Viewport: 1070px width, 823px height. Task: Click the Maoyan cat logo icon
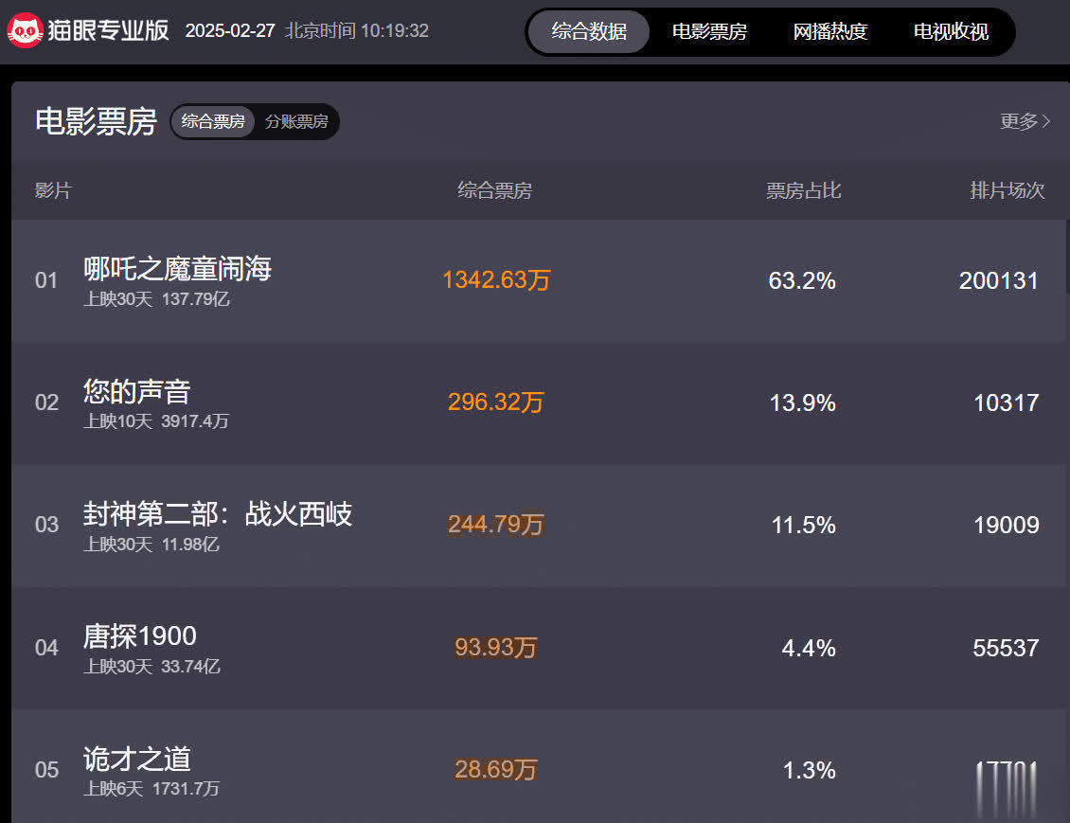pos(25,31)
